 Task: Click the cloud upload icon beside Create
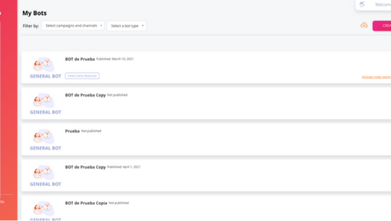(x=364, y=25)
